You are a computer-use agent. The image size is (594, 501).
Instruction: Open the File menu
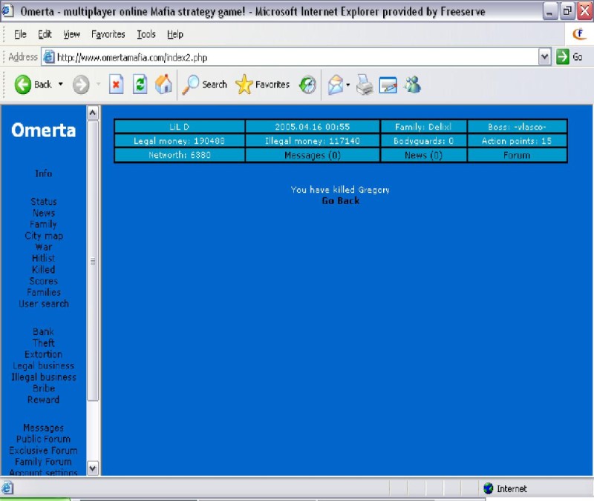coord(21,34)
